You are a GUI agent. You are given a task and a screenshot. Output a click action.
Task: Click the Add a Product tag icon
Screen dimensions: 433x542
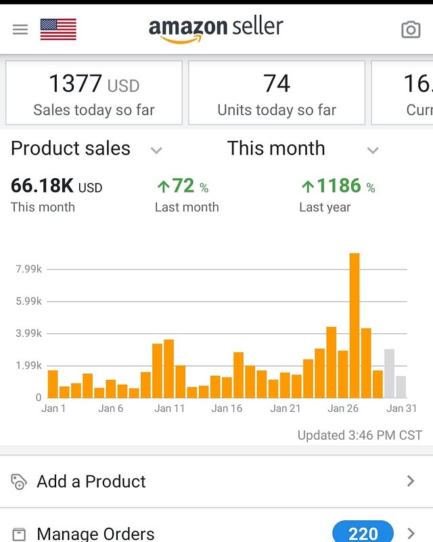click(18, 481)
